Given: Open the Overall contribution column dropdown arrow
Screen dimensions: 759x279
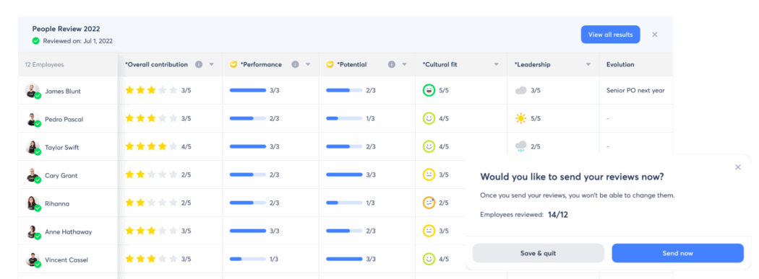Looking at the screenshot, I should pyautogui.click(x=212, y=65).
